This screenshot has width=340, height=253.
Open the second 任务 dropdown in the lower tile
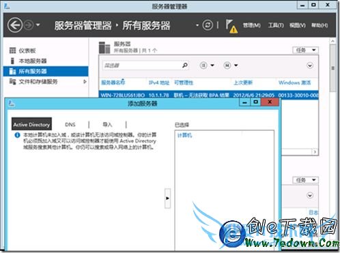[305, 180]
